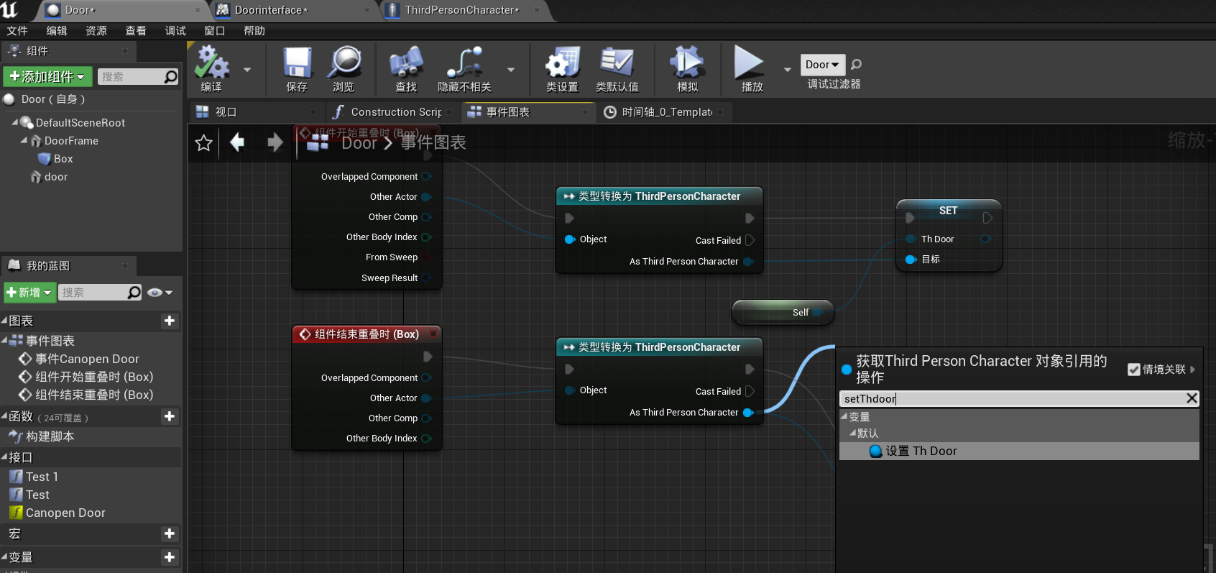Open the Door debug filter dropdown
Screen dimensions: 1216x573
pyautogui.click(x=822, y=65)
